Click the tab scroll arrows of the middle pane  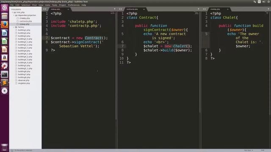[120, 9]
